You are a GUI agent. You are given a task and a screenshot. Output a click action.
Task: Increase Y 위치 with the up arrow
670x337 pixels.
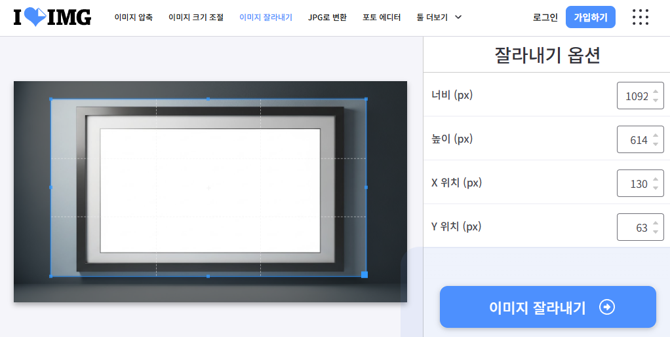(656, 223)
